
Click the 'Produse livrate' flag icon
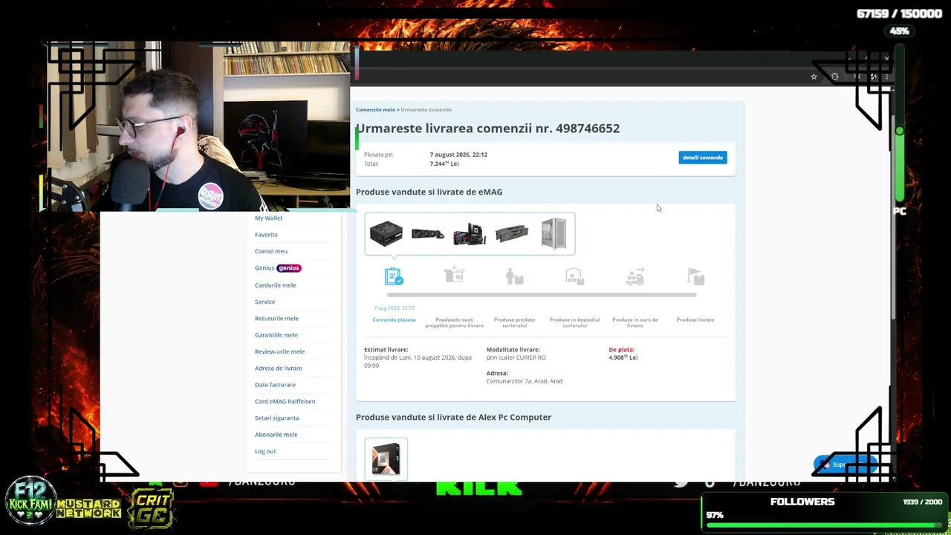695,276
